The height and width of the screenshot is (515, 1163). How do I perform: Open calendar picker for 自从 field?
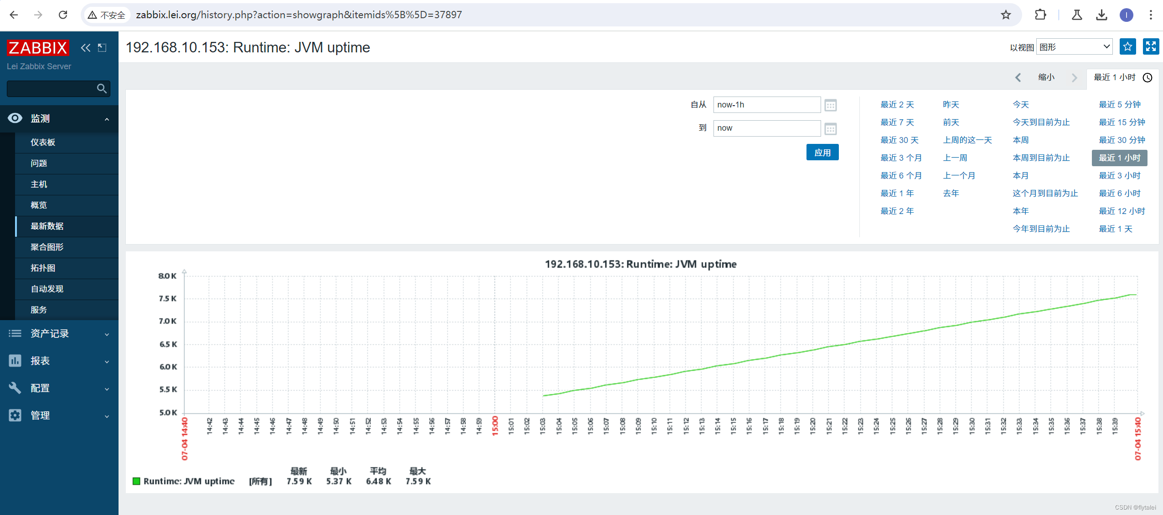[831, 105]
